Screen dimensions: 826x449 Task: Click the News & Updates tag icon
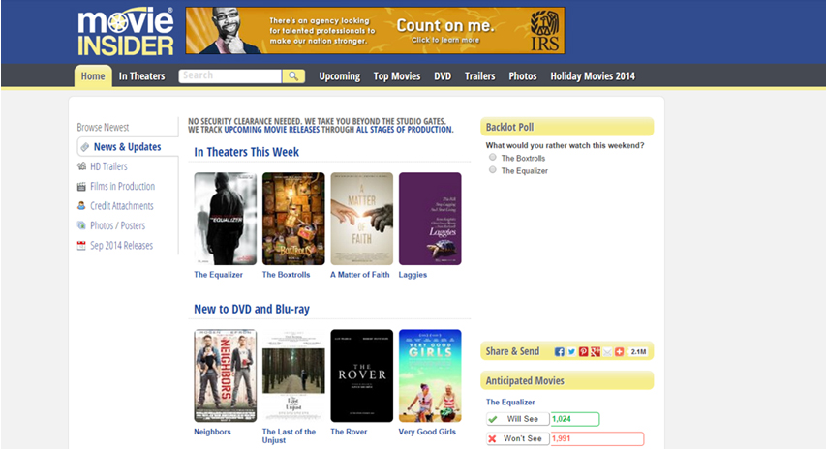[85, 147]
